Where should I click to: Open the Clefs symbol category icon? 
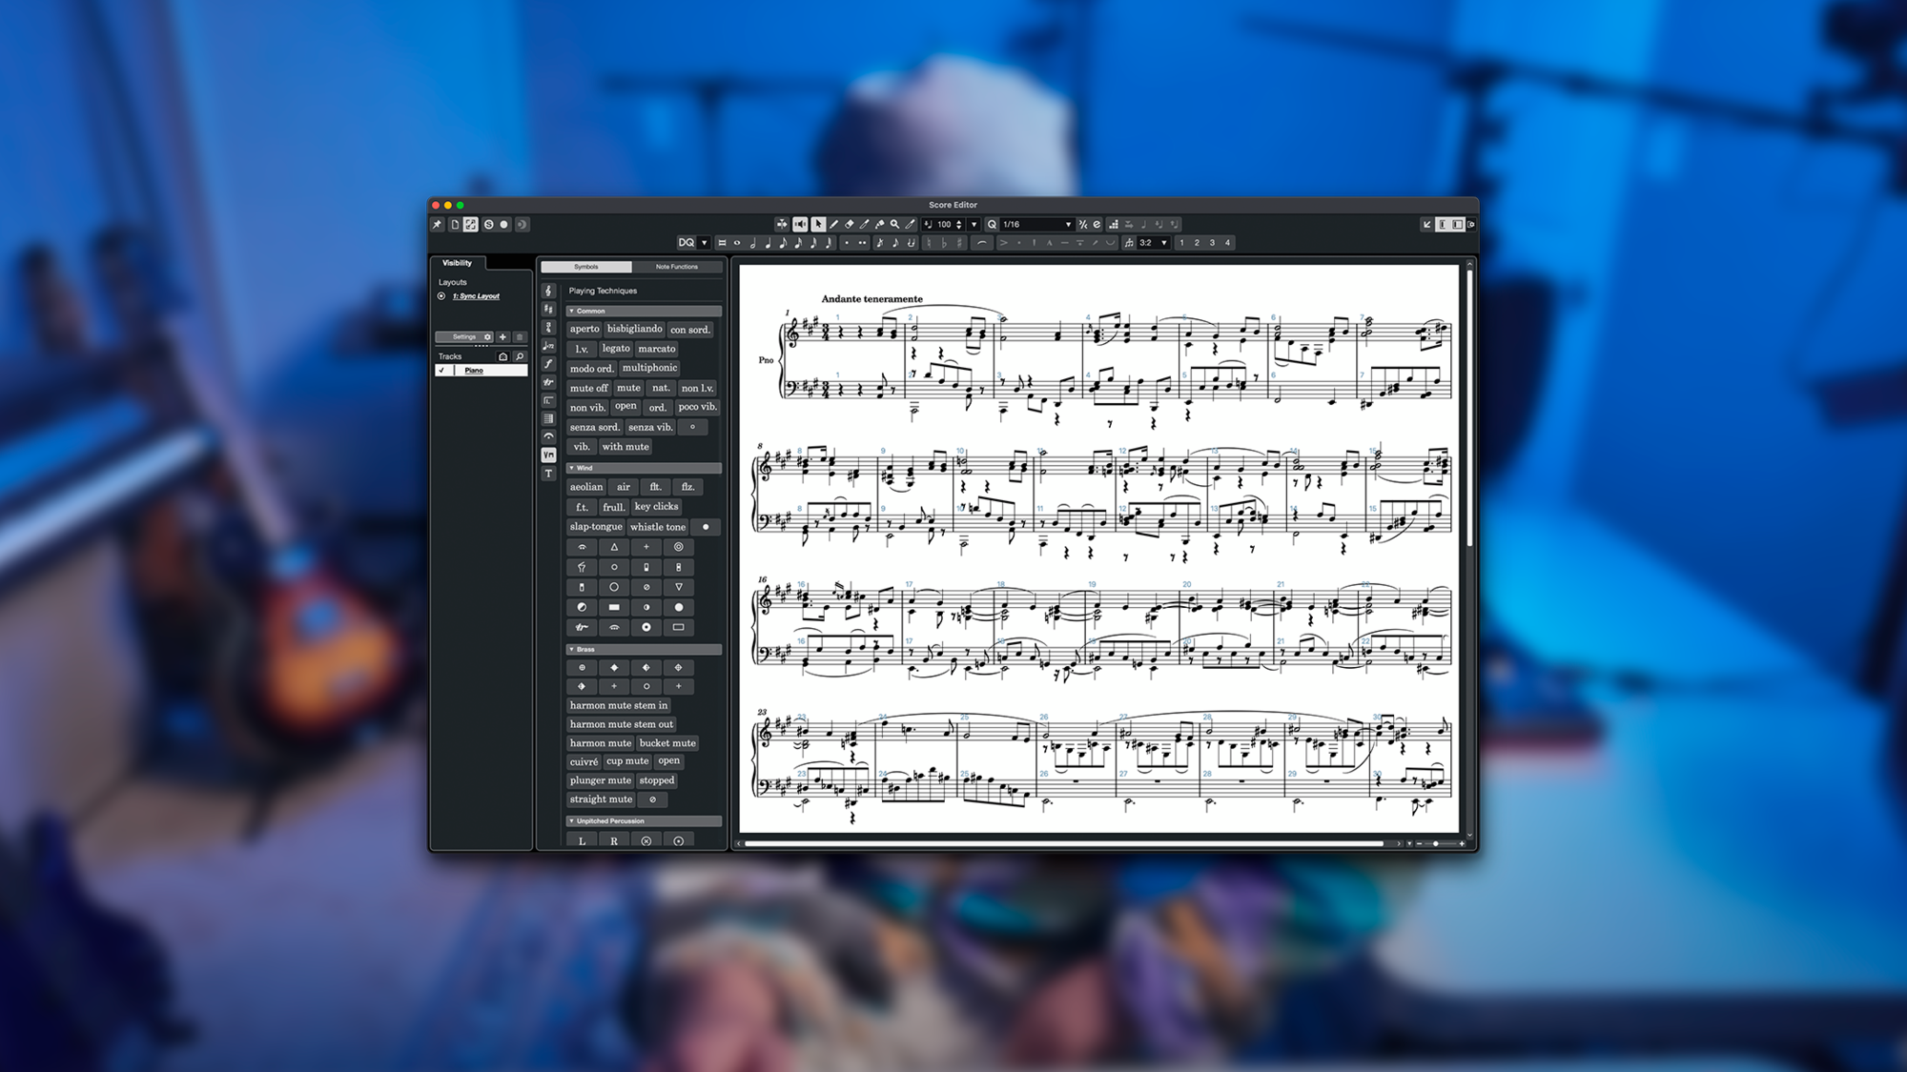548,292
